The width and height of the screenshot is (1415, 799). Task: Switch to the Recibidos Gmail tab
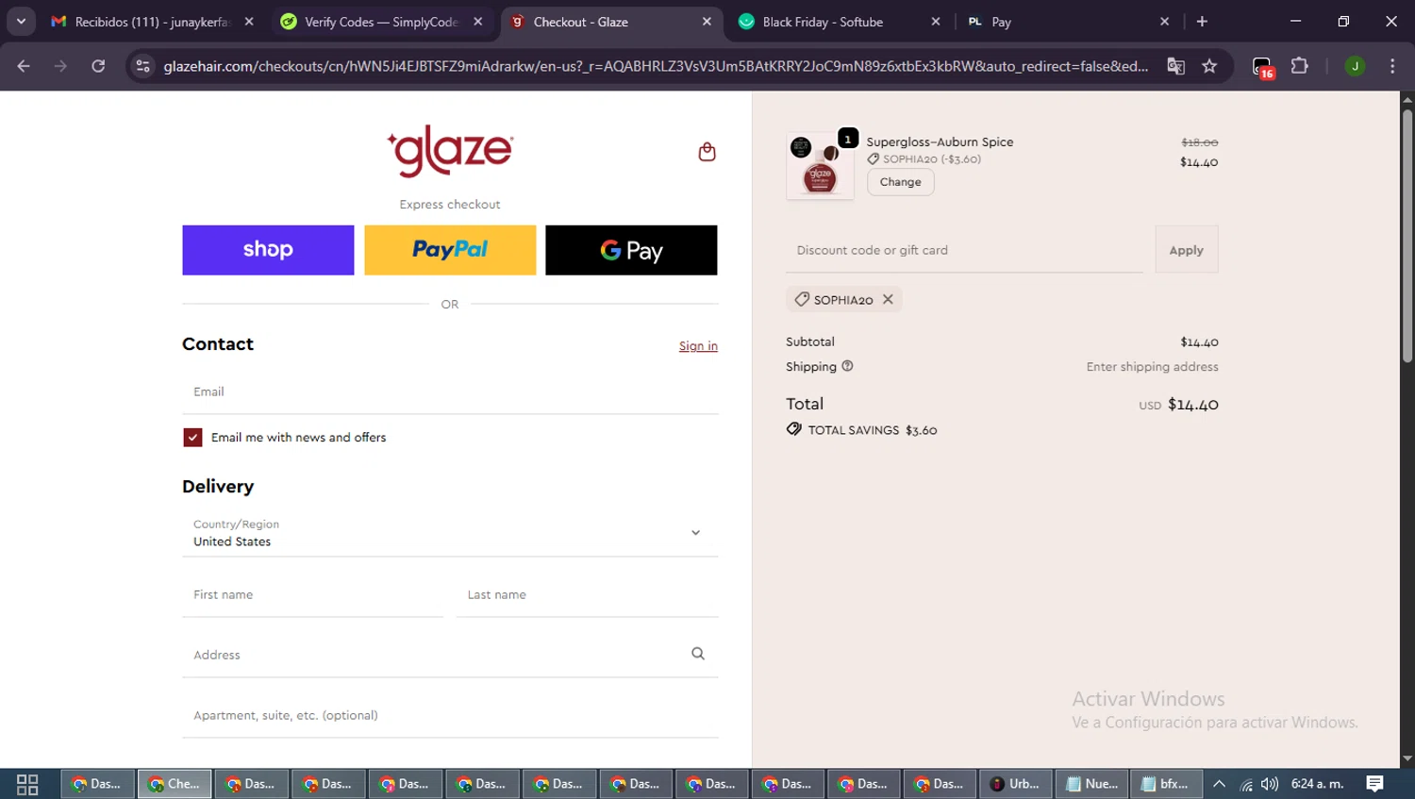[151, 22]
